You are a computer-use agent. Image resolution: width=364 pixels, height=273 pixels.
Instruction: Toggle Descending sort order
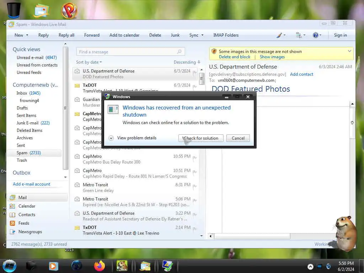pos(187,62)
